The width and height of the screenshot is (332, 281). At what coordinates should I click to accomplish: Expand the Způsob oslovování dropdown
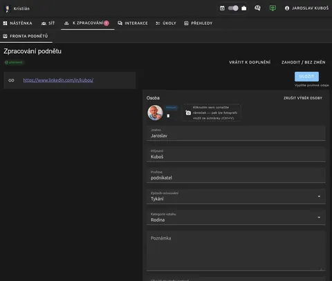coord(236,196)
